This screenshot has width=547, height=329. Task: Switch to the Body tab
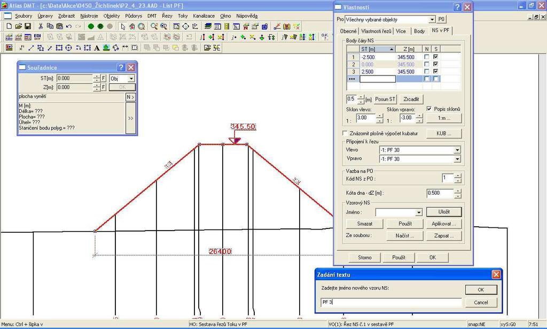(x=419, y=31)
